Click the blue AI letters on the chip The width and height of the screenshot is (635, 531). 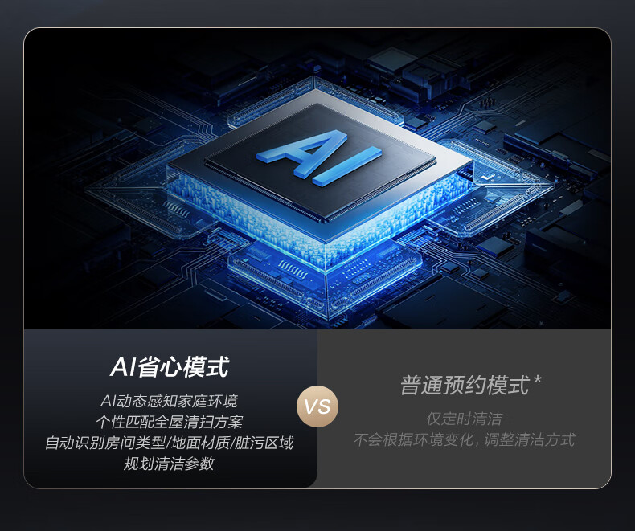tap(319, 157)
